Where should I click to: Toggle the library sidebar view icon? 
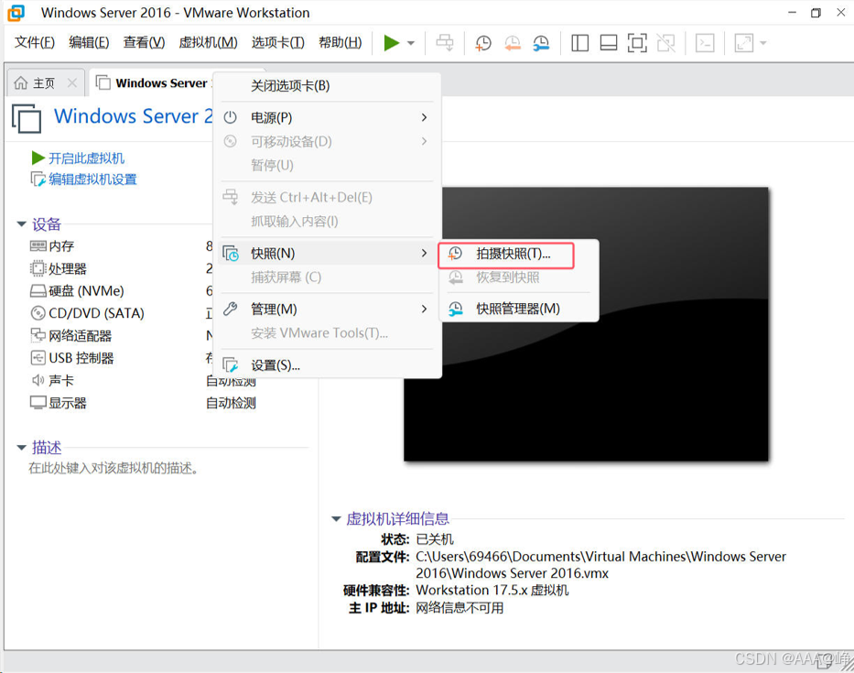tap(579, 42)
